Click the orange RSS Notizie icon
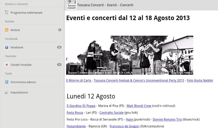218x128 pixels. point(7,30)
